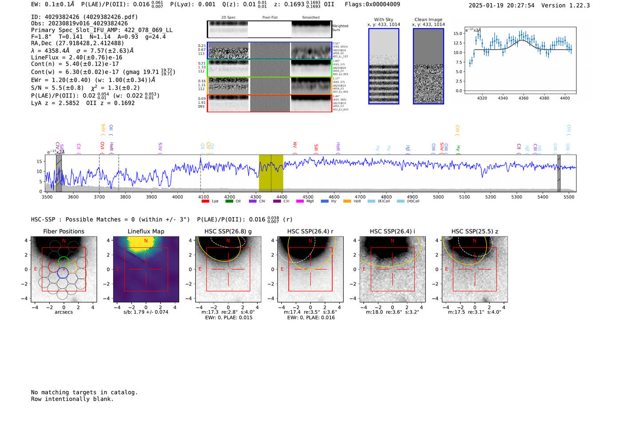The image size is (621, 423).
Task: Click the 'EWr = 1.20(±0.40)' line
Action: (93, 80)
